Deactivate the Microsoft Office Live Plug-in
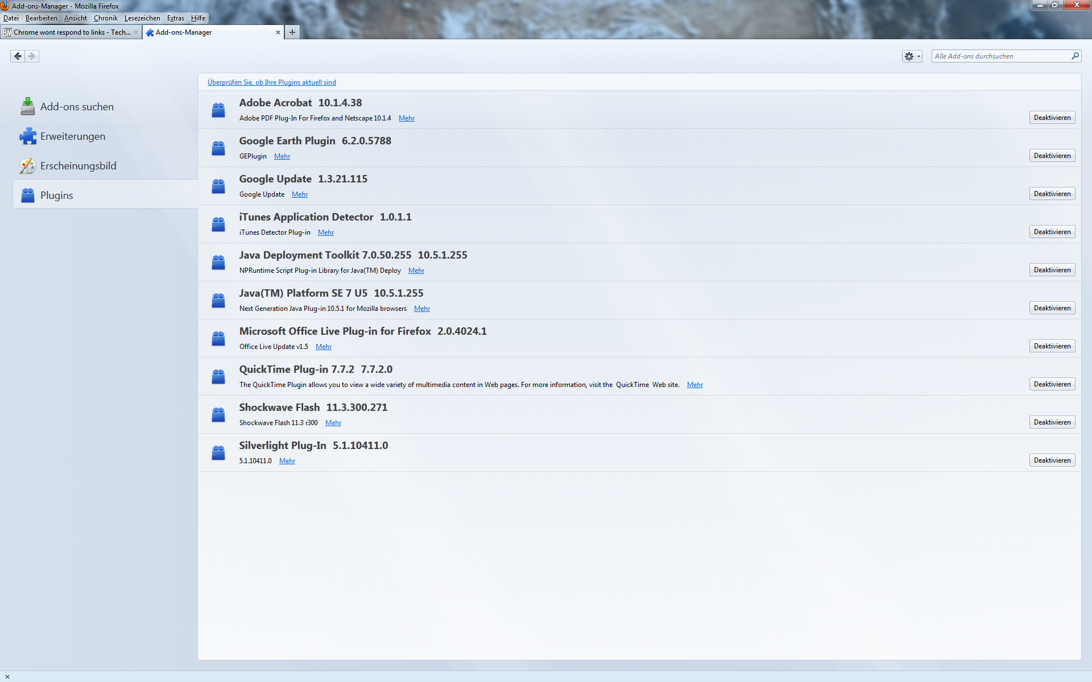The image size is (1092, 682). coord(1052,346)
